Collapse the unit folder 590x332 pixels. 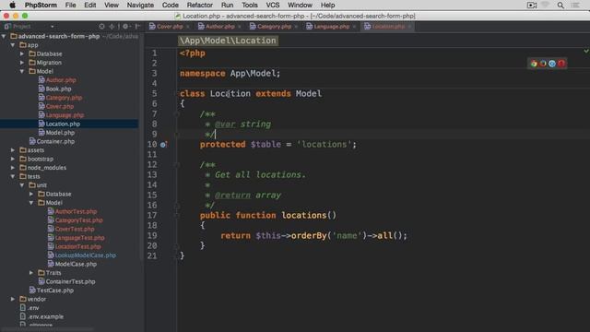point(22,185)
